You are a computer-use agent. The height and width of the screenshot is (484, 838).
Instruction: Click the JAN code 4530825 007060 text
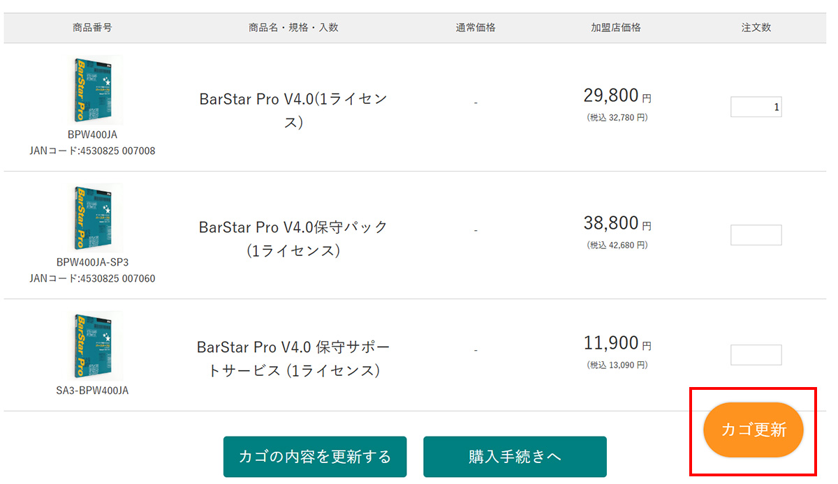coord(92,278)
